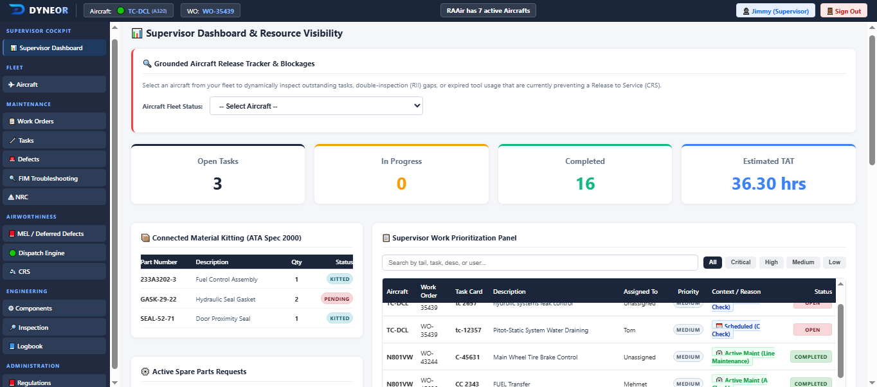Screen dimensions: 877x387
Task: Click MEDIUM priority badge on C-45631 row
Action: (688, 357)
